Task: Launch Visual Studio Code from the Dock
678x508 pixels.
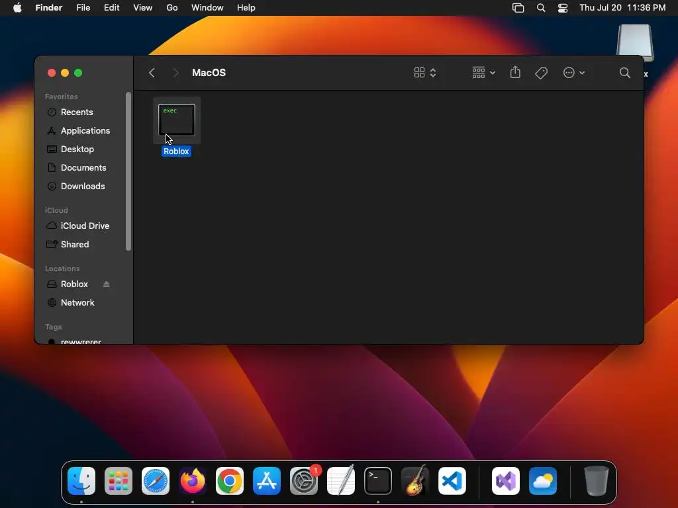Action: point(452,481)
